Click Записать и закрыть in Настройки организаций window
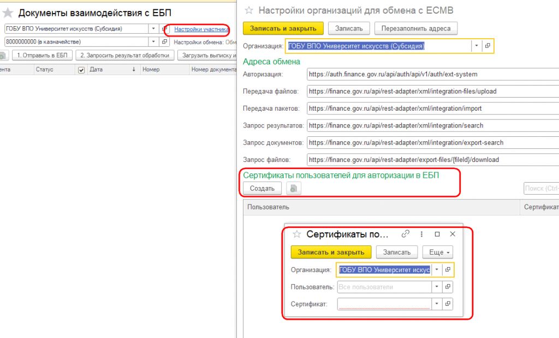This screenshot has height=338, width=559. (283, 28)
